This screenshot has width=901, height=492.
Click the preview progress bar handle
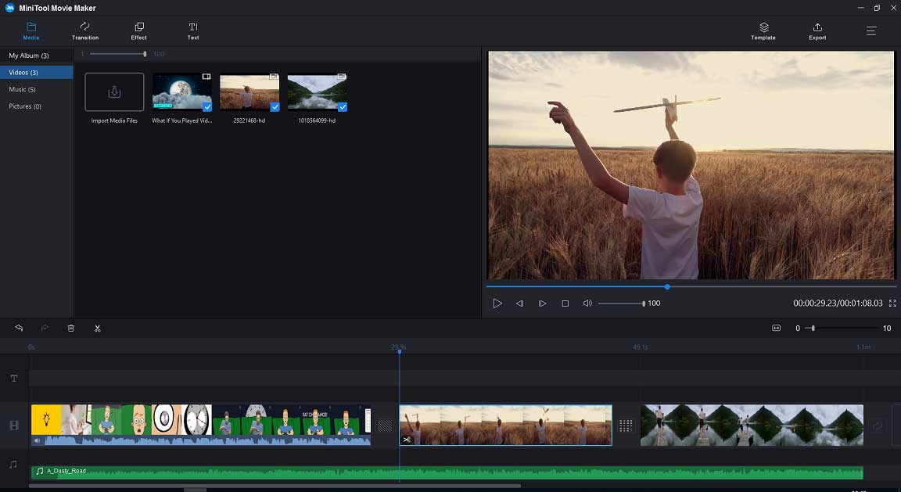click(x=667, y=286)
